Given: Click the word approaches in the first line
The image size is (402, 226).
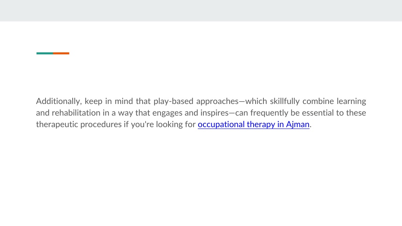Looking at the screenshot, I should pos(217,101).
